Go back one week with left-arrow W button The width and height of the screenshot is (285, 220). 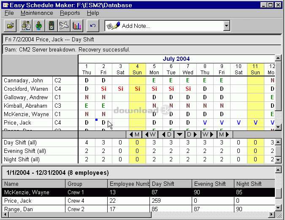[x=150, y=135]
